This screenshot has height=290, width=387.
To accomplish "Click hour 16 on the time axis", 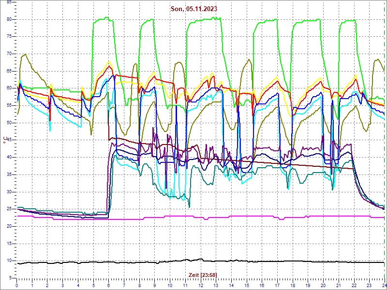I will point(262,286).
